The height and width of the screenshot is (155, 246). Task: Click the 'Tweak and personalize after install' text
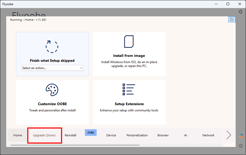click(52, 110)
